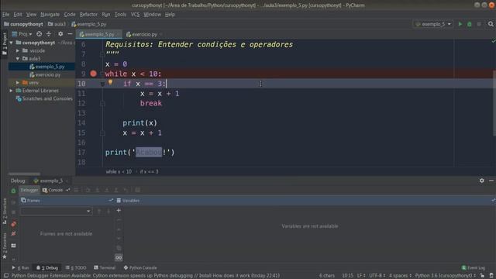Open the Terminal tool window
The height and width of the screenshot is (279, 496).
coord(105,267)
